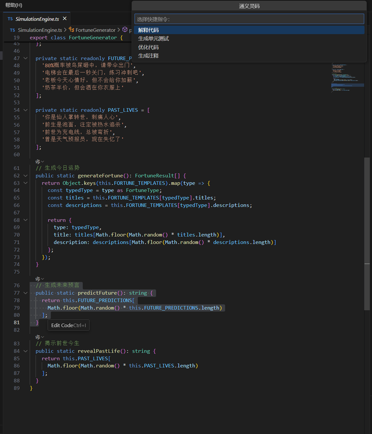Image resolution: width=372 pixels, height=434 pixels.
Task: Collapse fold at line 54 PAST_LIVES
Action: (x=25, y=110)
